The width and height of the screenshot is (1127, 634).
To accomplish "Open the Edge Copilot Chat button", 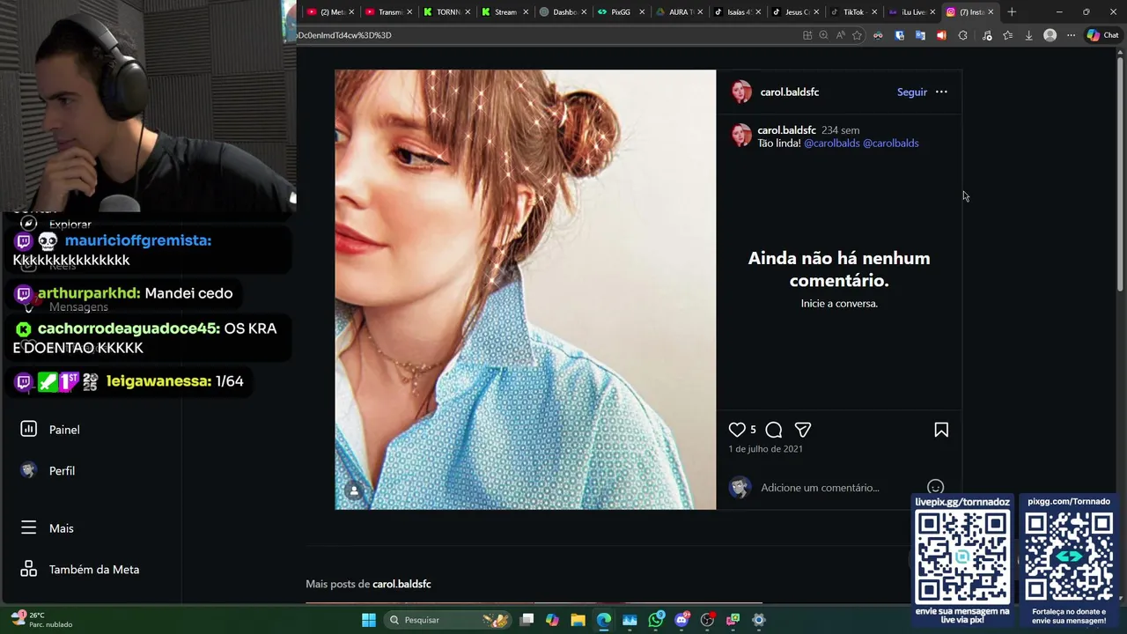I will coord(1102,35).
